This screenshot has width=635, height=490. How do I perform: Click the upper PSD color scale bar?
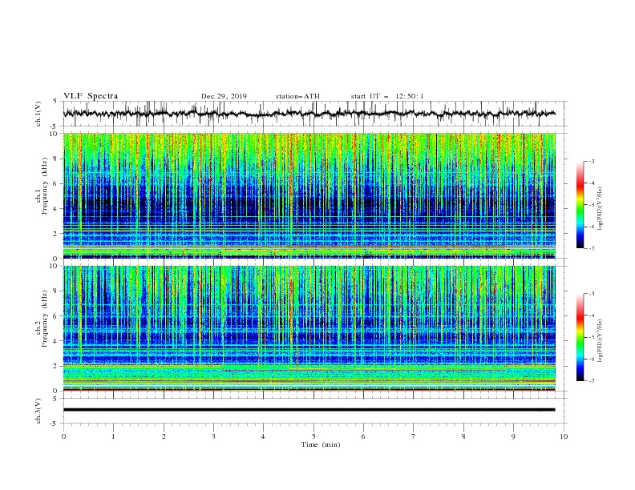coord(580,205)
